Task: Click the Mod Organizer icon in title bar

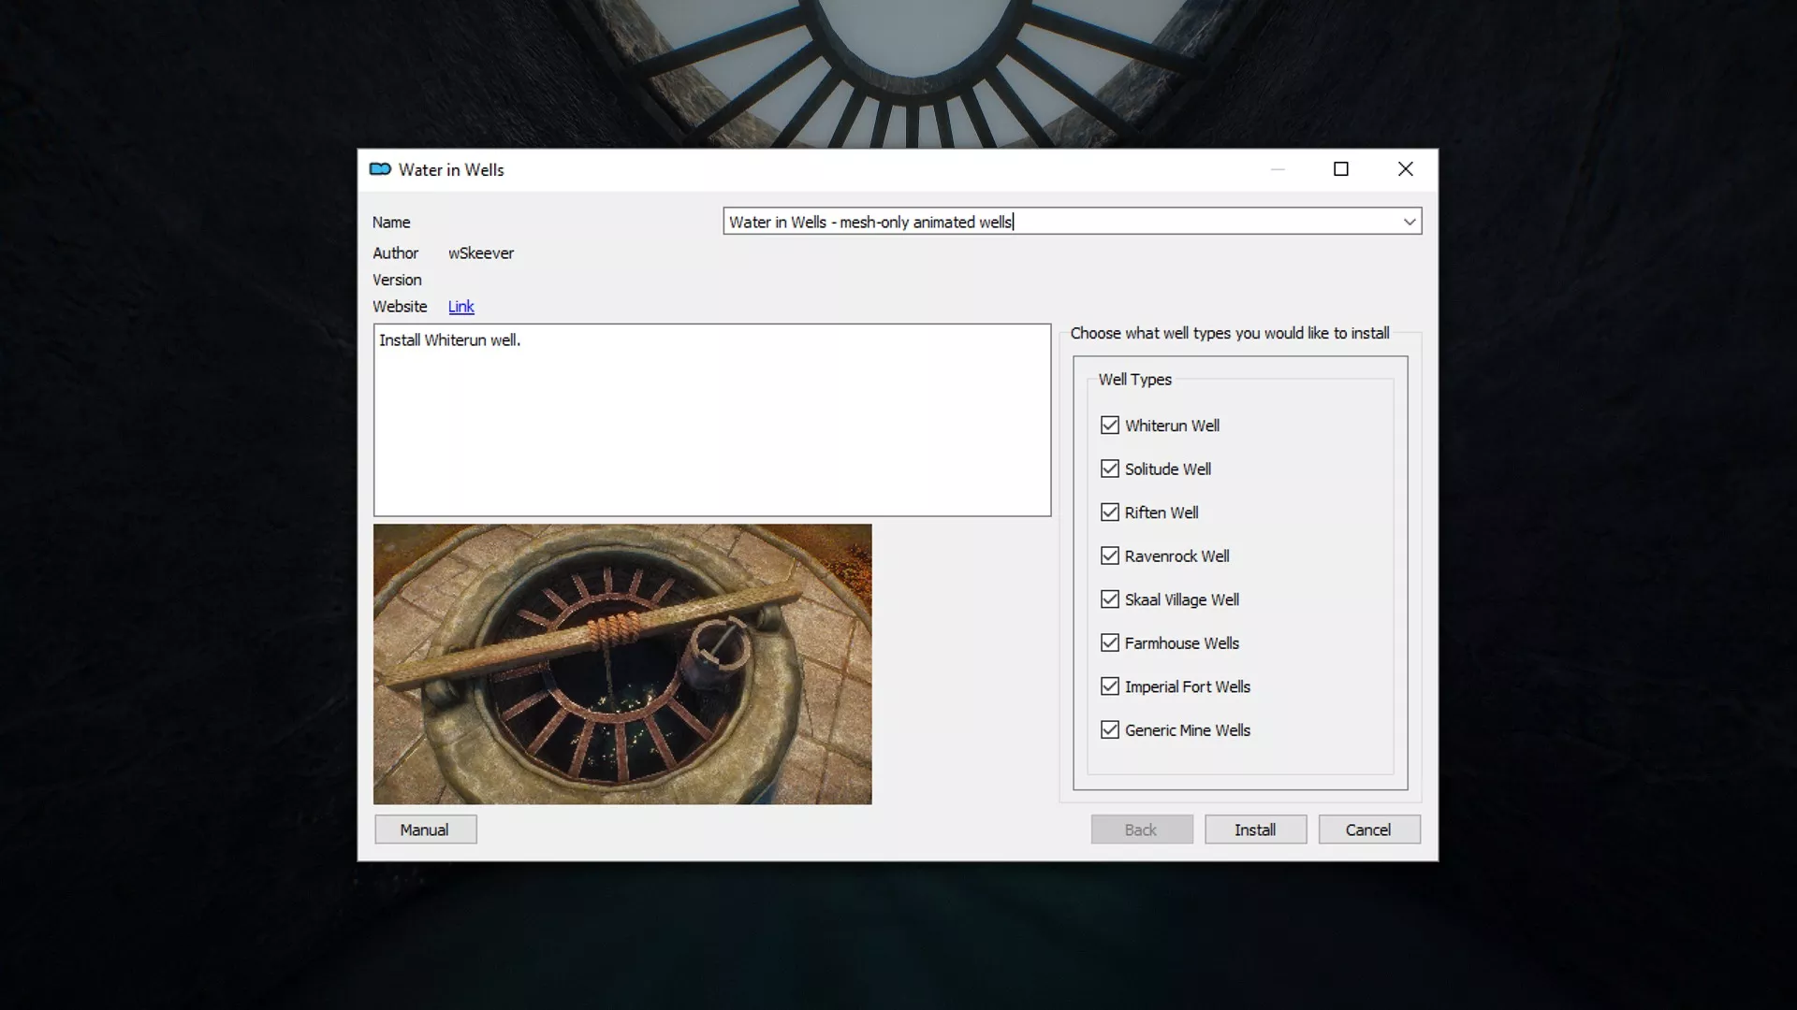Action: pyautogui.click(x=380, y=169)
